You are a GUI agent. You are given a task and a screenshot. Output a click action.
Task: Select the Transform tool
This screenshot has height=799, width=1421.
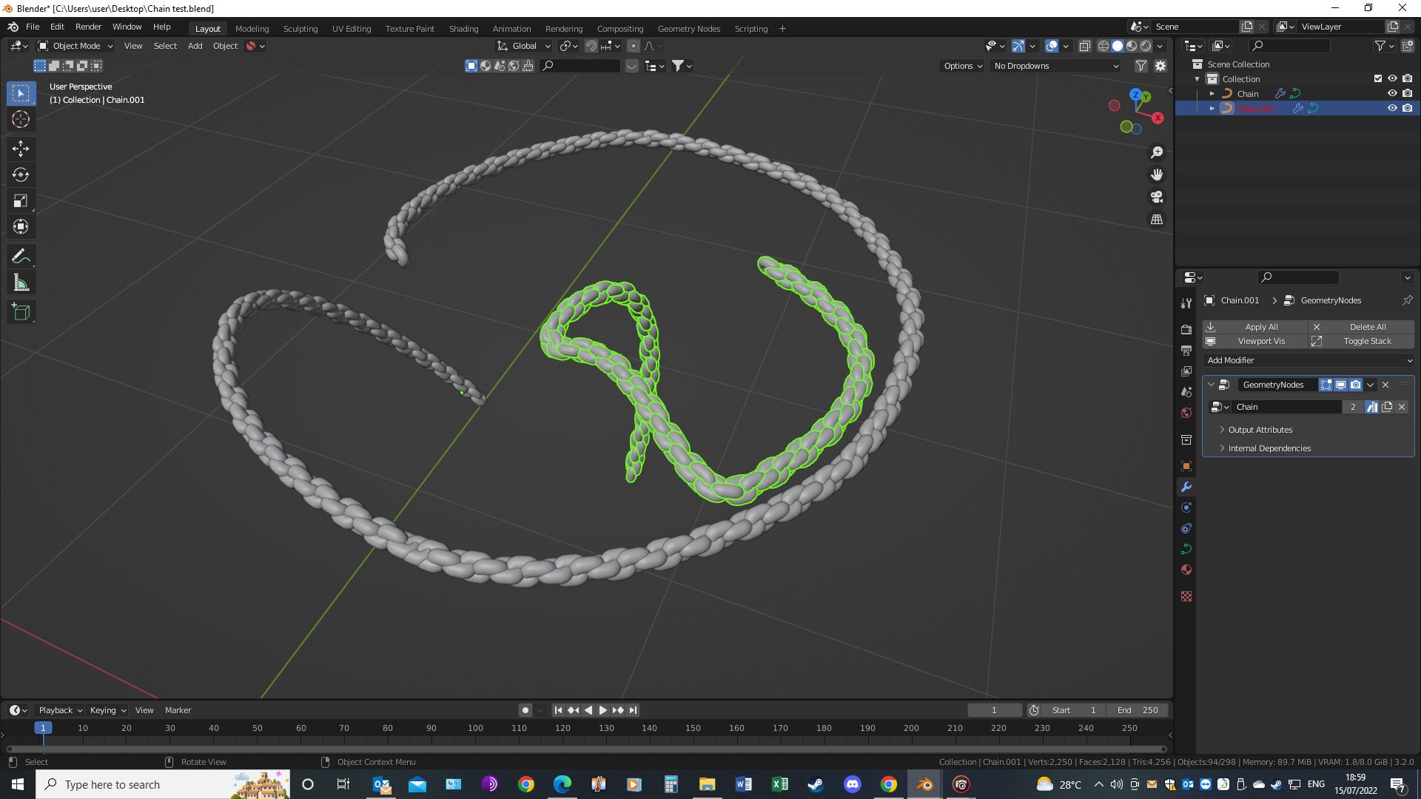21,226
